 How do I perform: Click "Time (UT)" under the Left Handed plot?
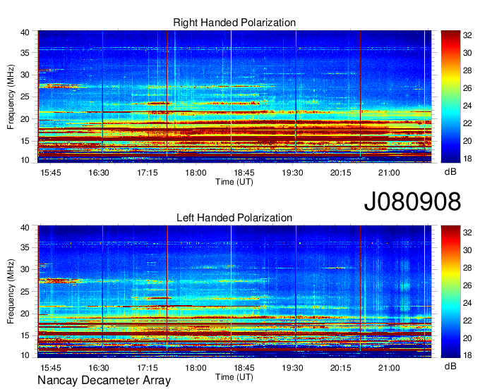[x=234, y=377]
